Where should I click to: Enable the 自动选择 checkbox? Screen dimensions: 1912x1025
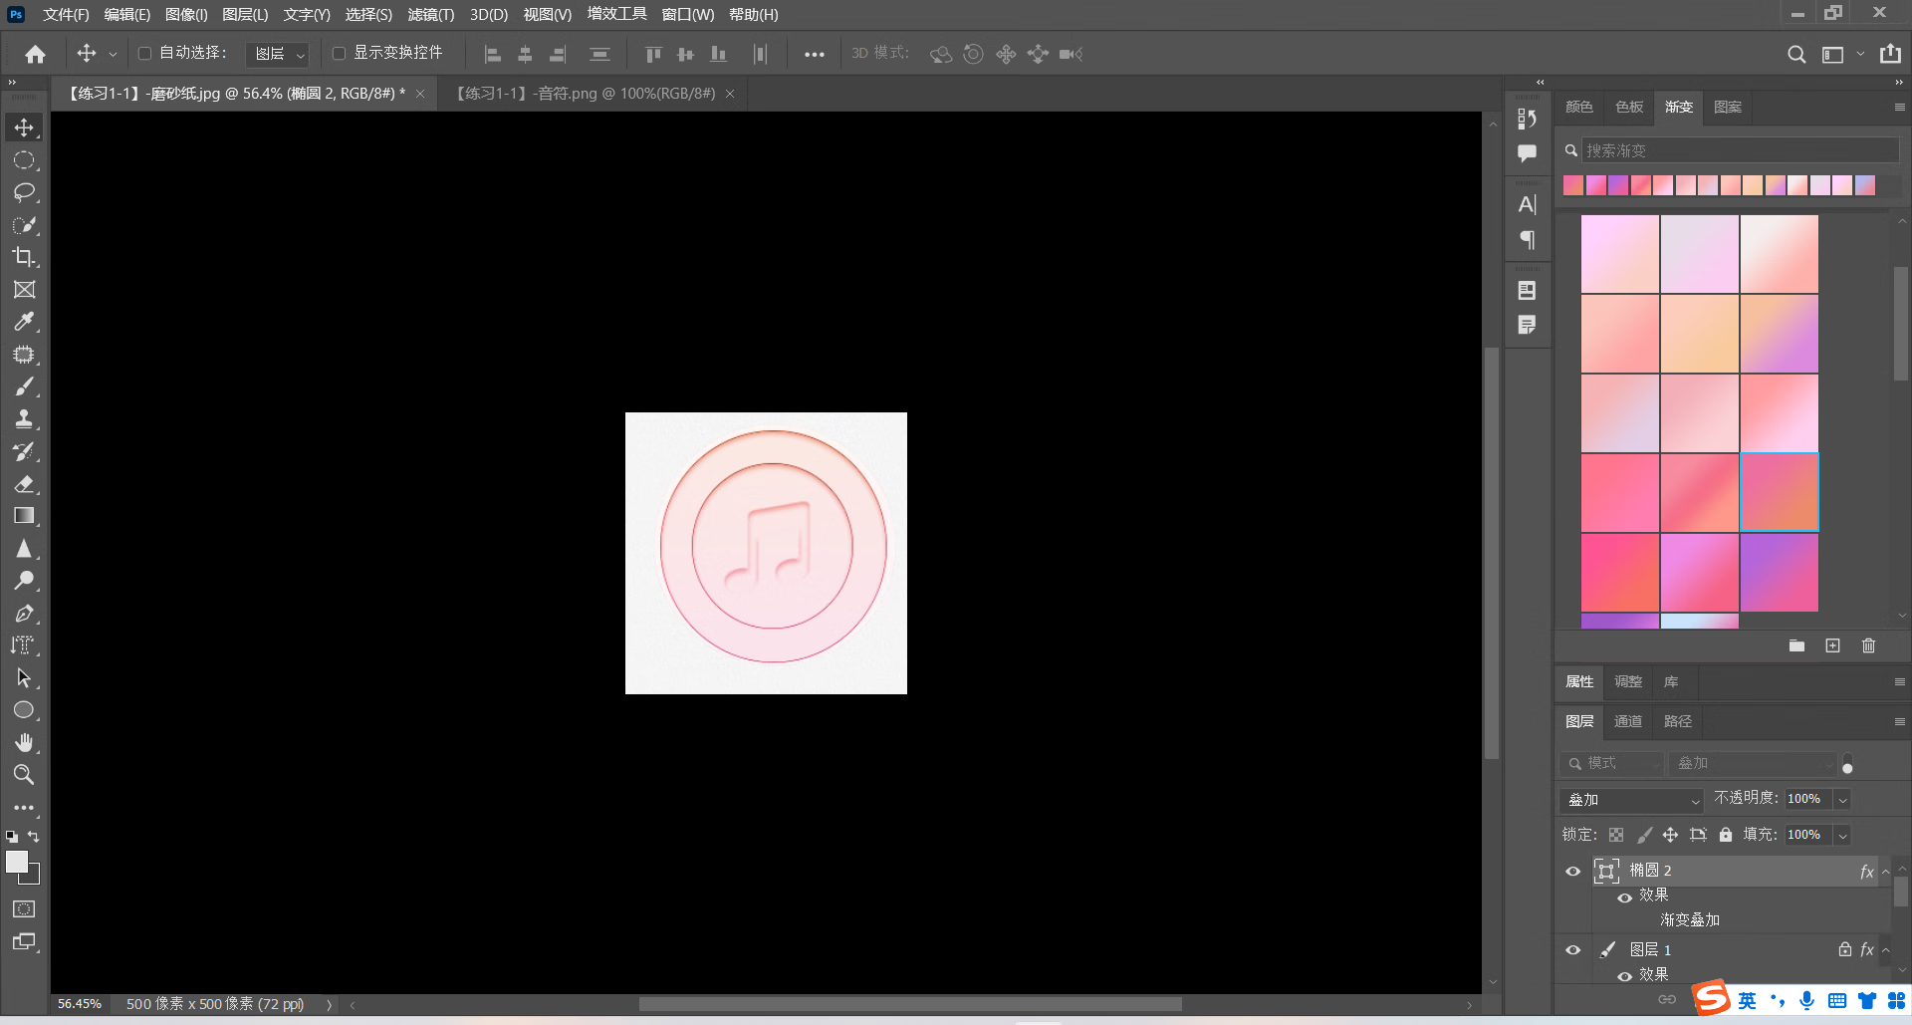(x=144, y=53)
